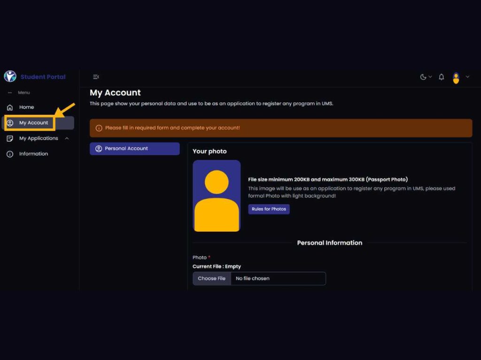Open the theme dropdown arrow beside the moon
This screenshot has width=481, height=360.
pos(430,77)
